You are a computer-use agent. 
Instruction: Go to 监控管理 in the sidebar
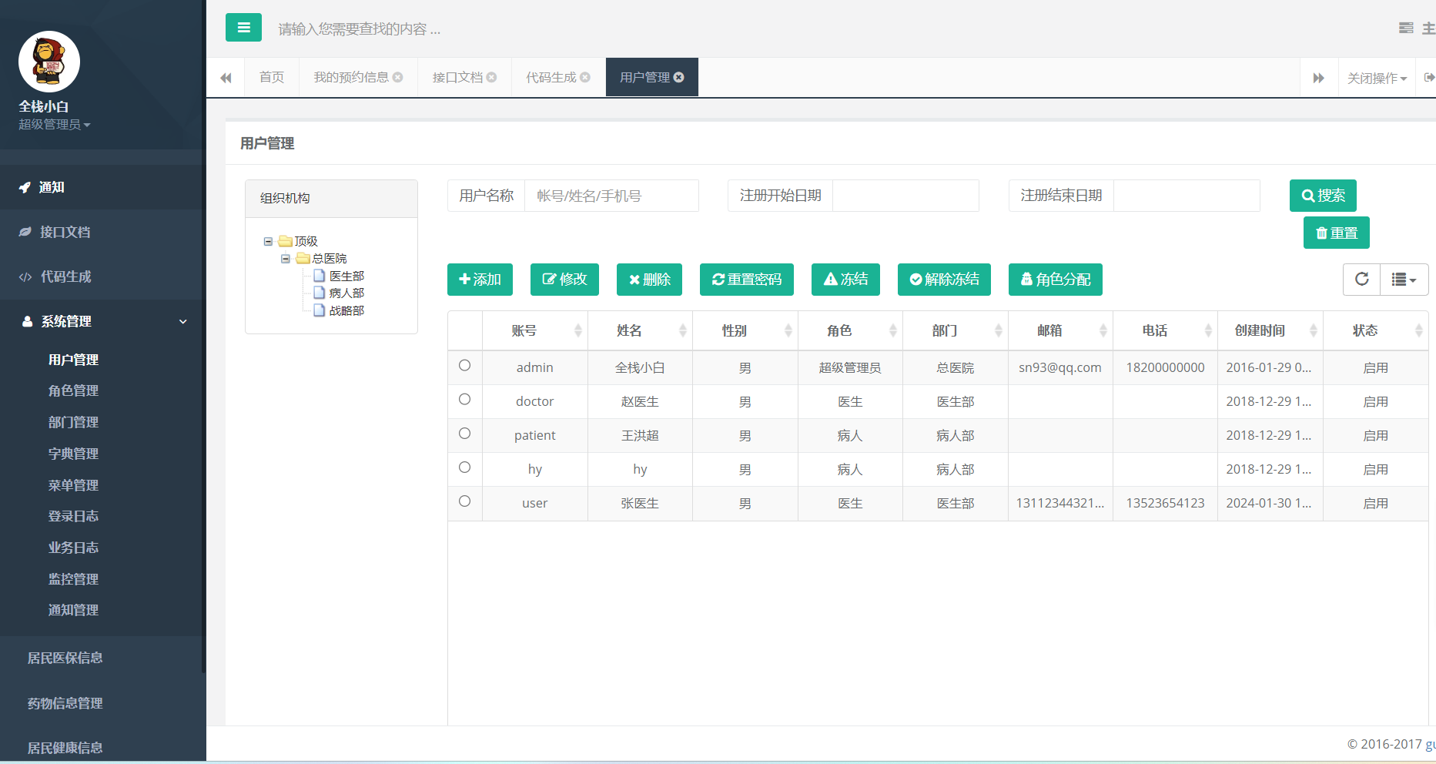click(x=73, y=579)
